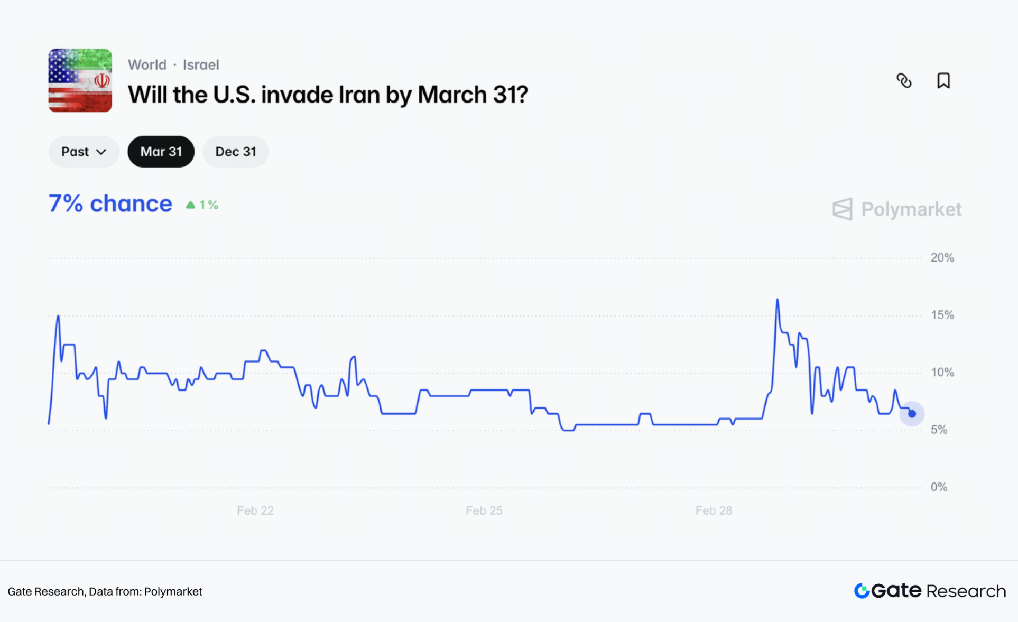Bookmark this market with the bookmark icon
The height and width of the screenshot is (622, 1018).
pyautogui.click(x=943, y=80)
